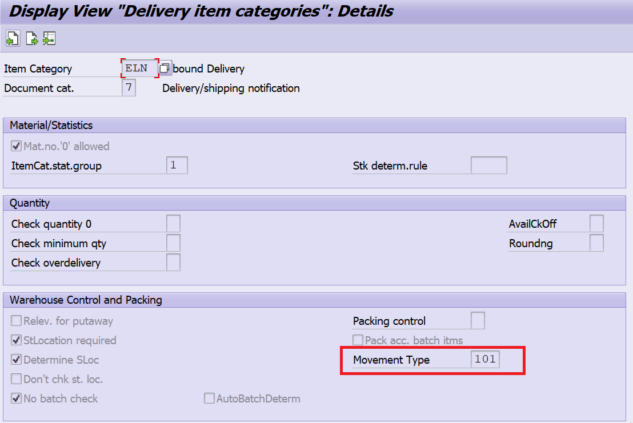Click the Next Entry toolbar icon
The height and width of the screenshot is (423, 633).
click(x=31, y=39)
